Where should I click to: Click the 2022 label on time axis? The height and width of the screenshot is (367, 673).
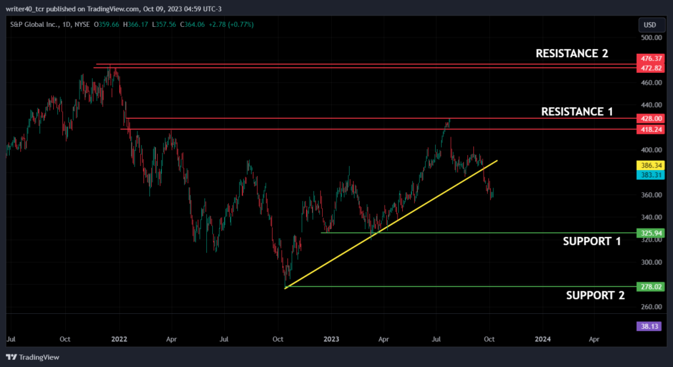click(120, 339)
